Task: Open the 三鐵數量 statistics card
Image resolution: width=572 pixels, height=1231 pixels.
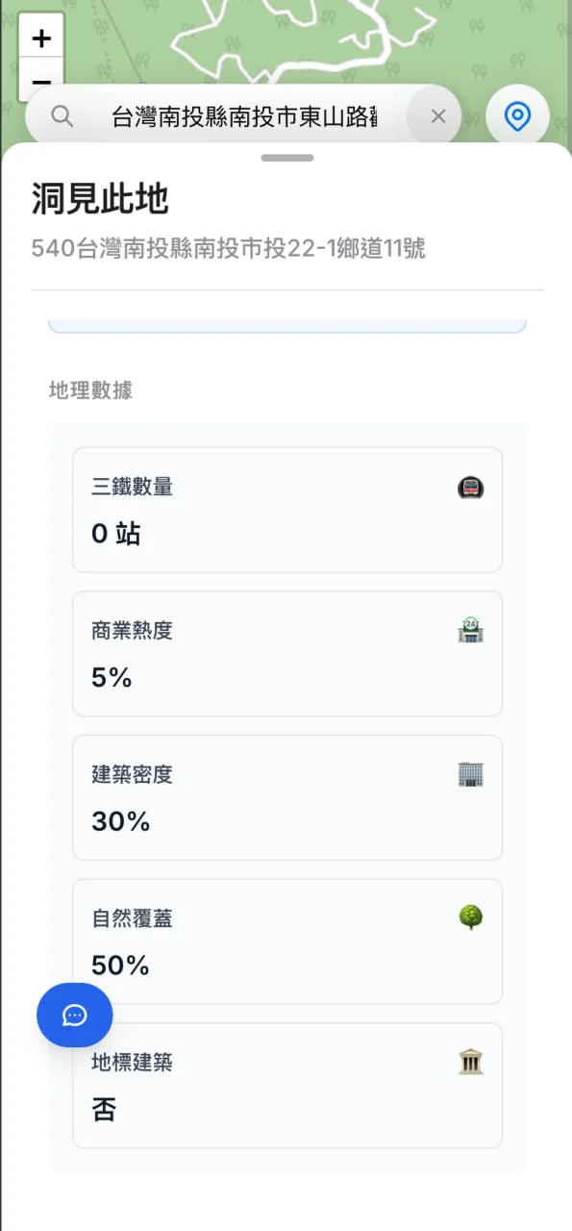Action: coord(286,510)
